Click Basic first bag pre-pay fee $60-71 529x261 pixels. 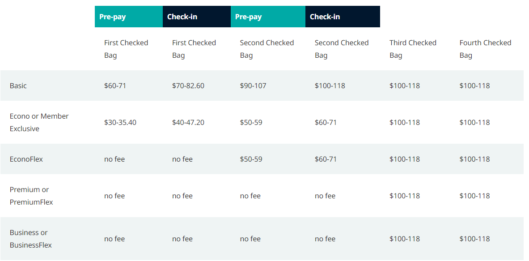coord(115,86)
